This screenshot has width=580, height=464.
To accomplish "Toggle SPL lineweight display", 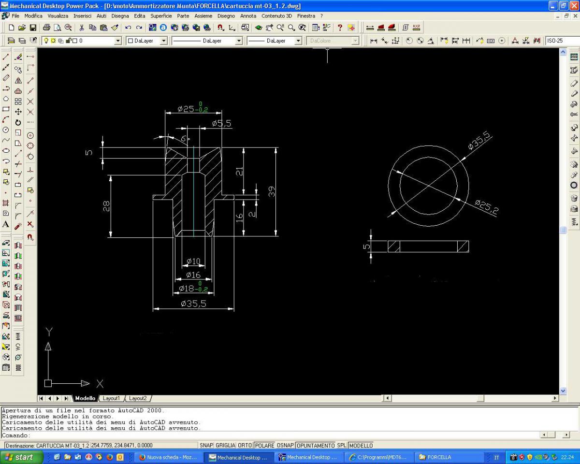I will [x=342, y=445].
